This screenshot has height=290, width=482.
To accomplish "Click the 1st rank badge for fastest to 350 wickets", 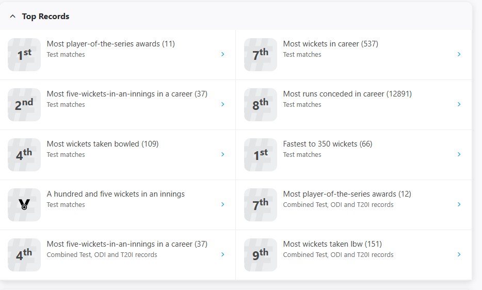I will (261, 155).
